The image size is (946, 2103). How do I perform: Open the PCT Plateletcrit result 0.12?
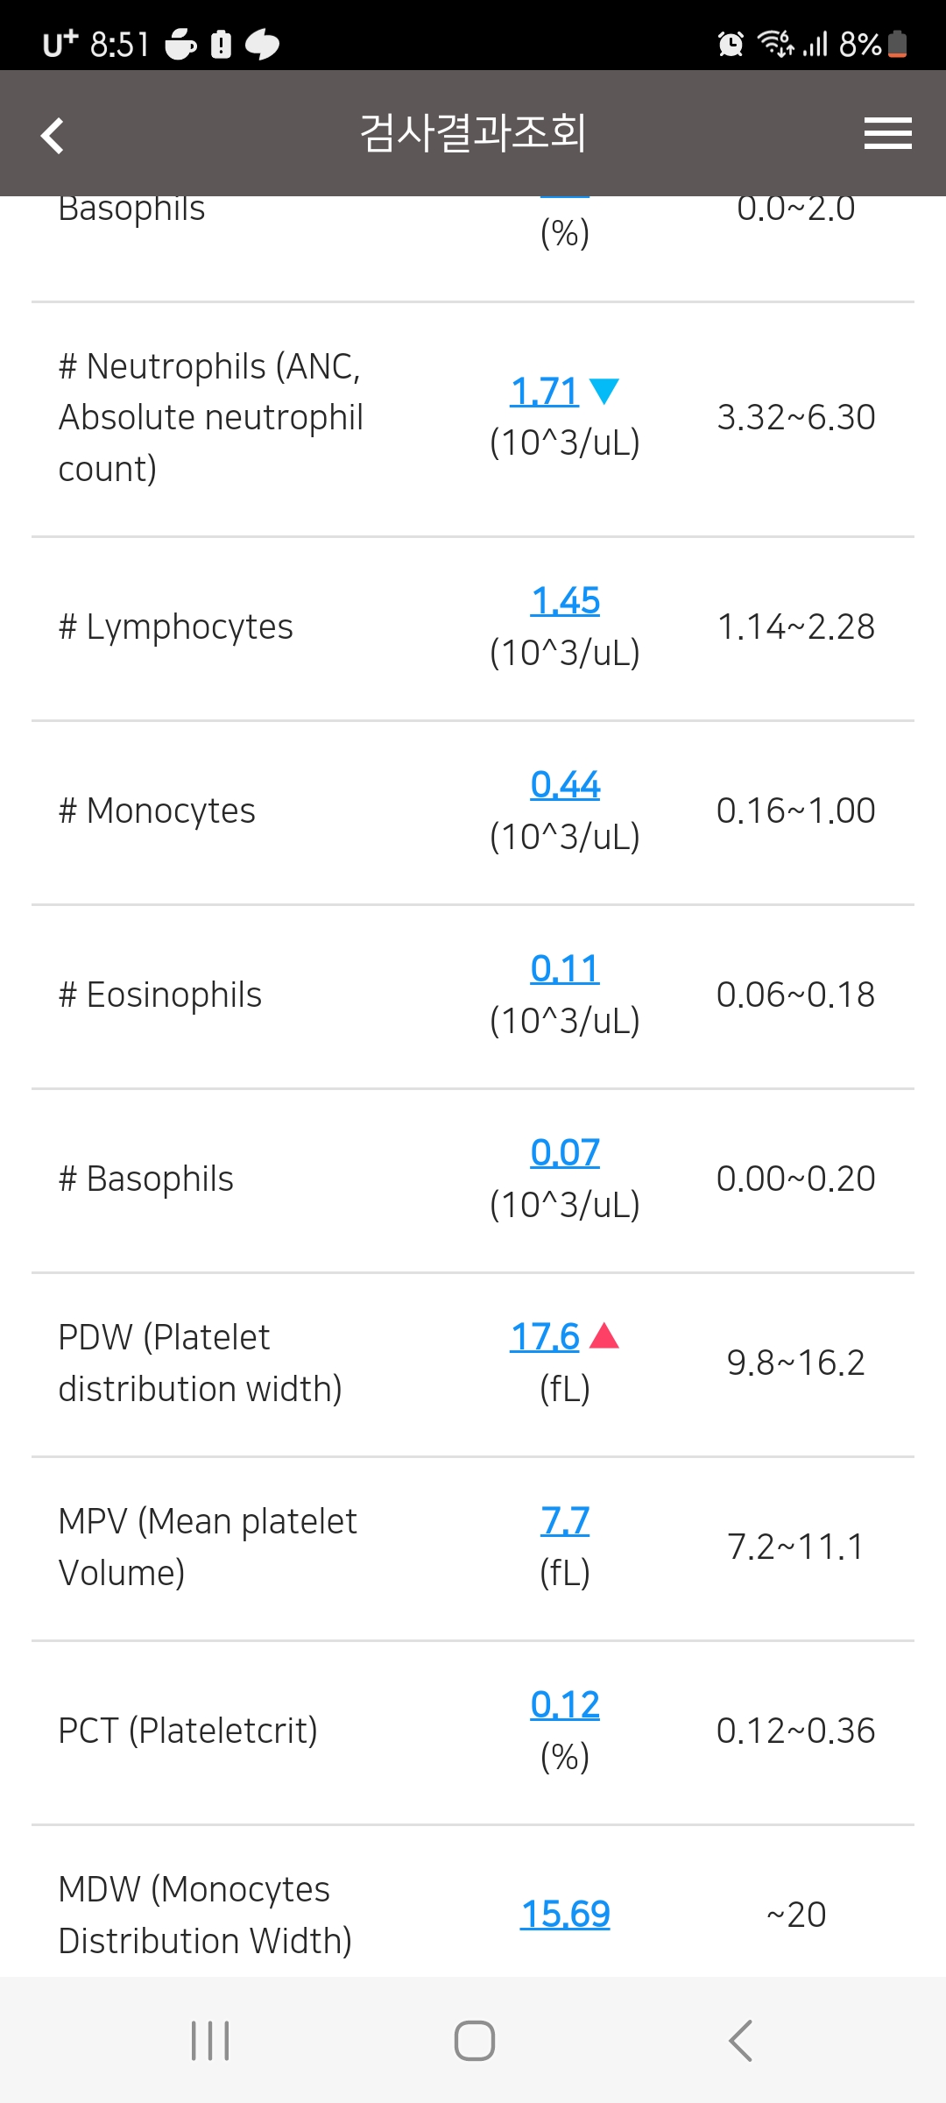click(x=565, y=1704)
